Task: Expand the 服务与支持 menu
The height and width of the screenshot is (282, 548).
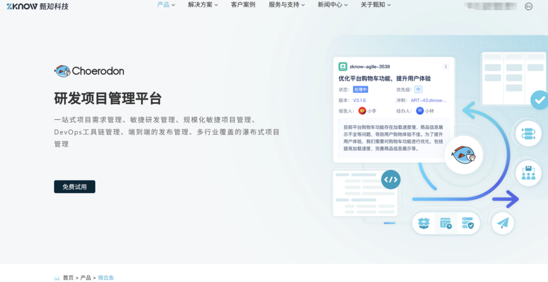Action: click(x=287, y=4)
